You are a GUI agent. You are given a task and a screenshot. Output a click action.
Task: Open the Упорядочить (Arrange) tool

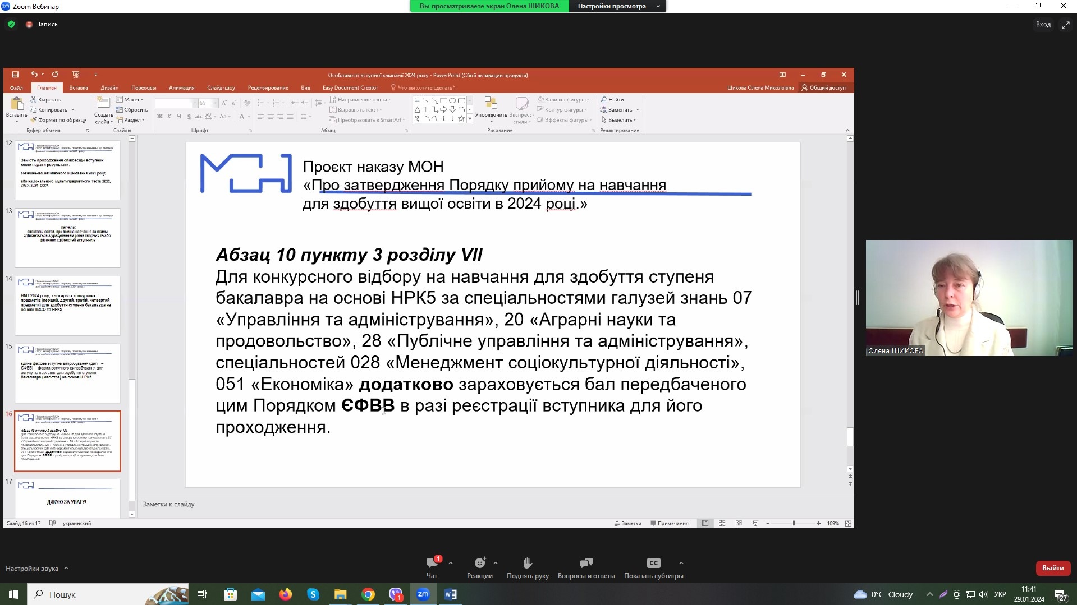pyautogui.click(x=491, y=109)
